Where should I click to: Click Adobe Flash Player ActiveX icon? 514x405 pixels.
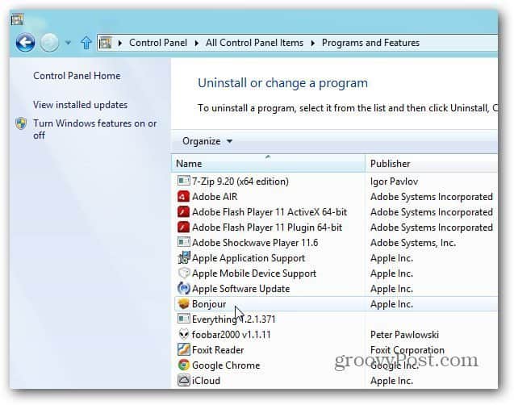(184, 211)
